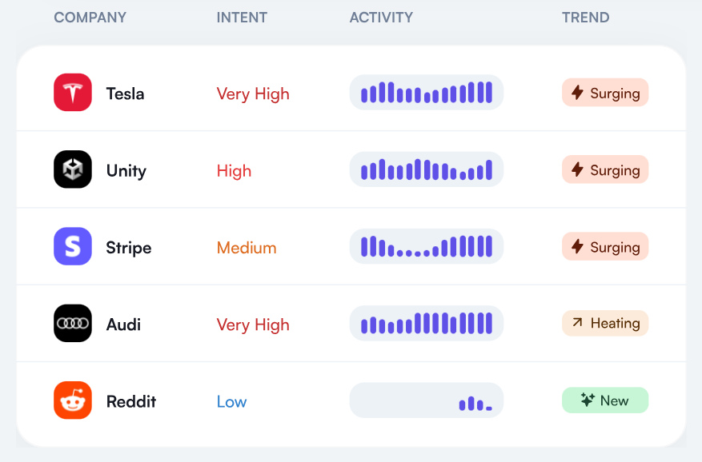This screenshot has width=702, height=462.
Task: Click sparkle icon in the New badge
Action: [588, 400]
